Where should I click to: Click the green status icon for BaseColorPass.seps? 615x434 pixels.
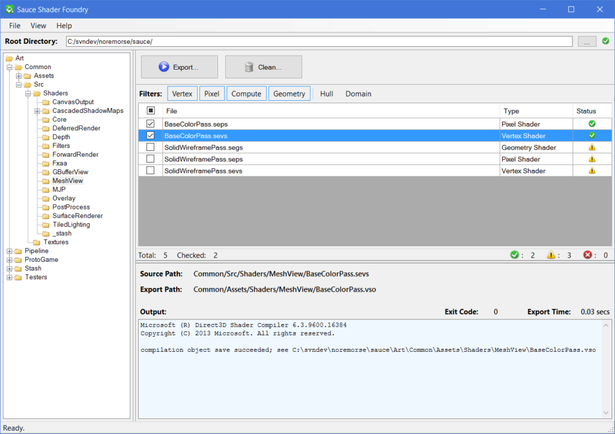[x=592, y=124]
